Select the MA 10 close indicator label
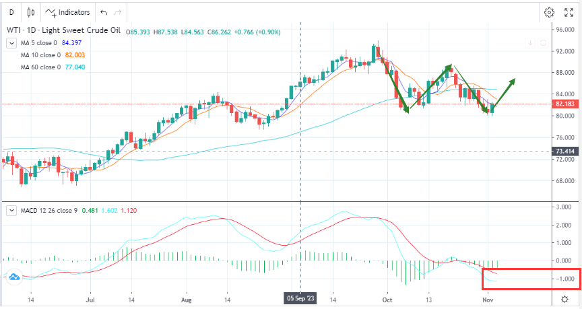The image size is (582, 309). click(x=42, y=55)
